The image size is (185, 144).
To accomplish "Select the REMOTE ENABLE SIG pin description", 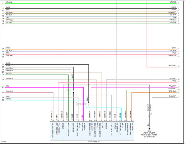I will coord(116,127).
